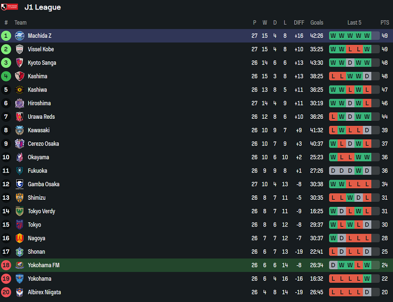Viewport: 393px width, 302px height.
Task: Sort the table by PTS column
Action: (x=385, y=23)
